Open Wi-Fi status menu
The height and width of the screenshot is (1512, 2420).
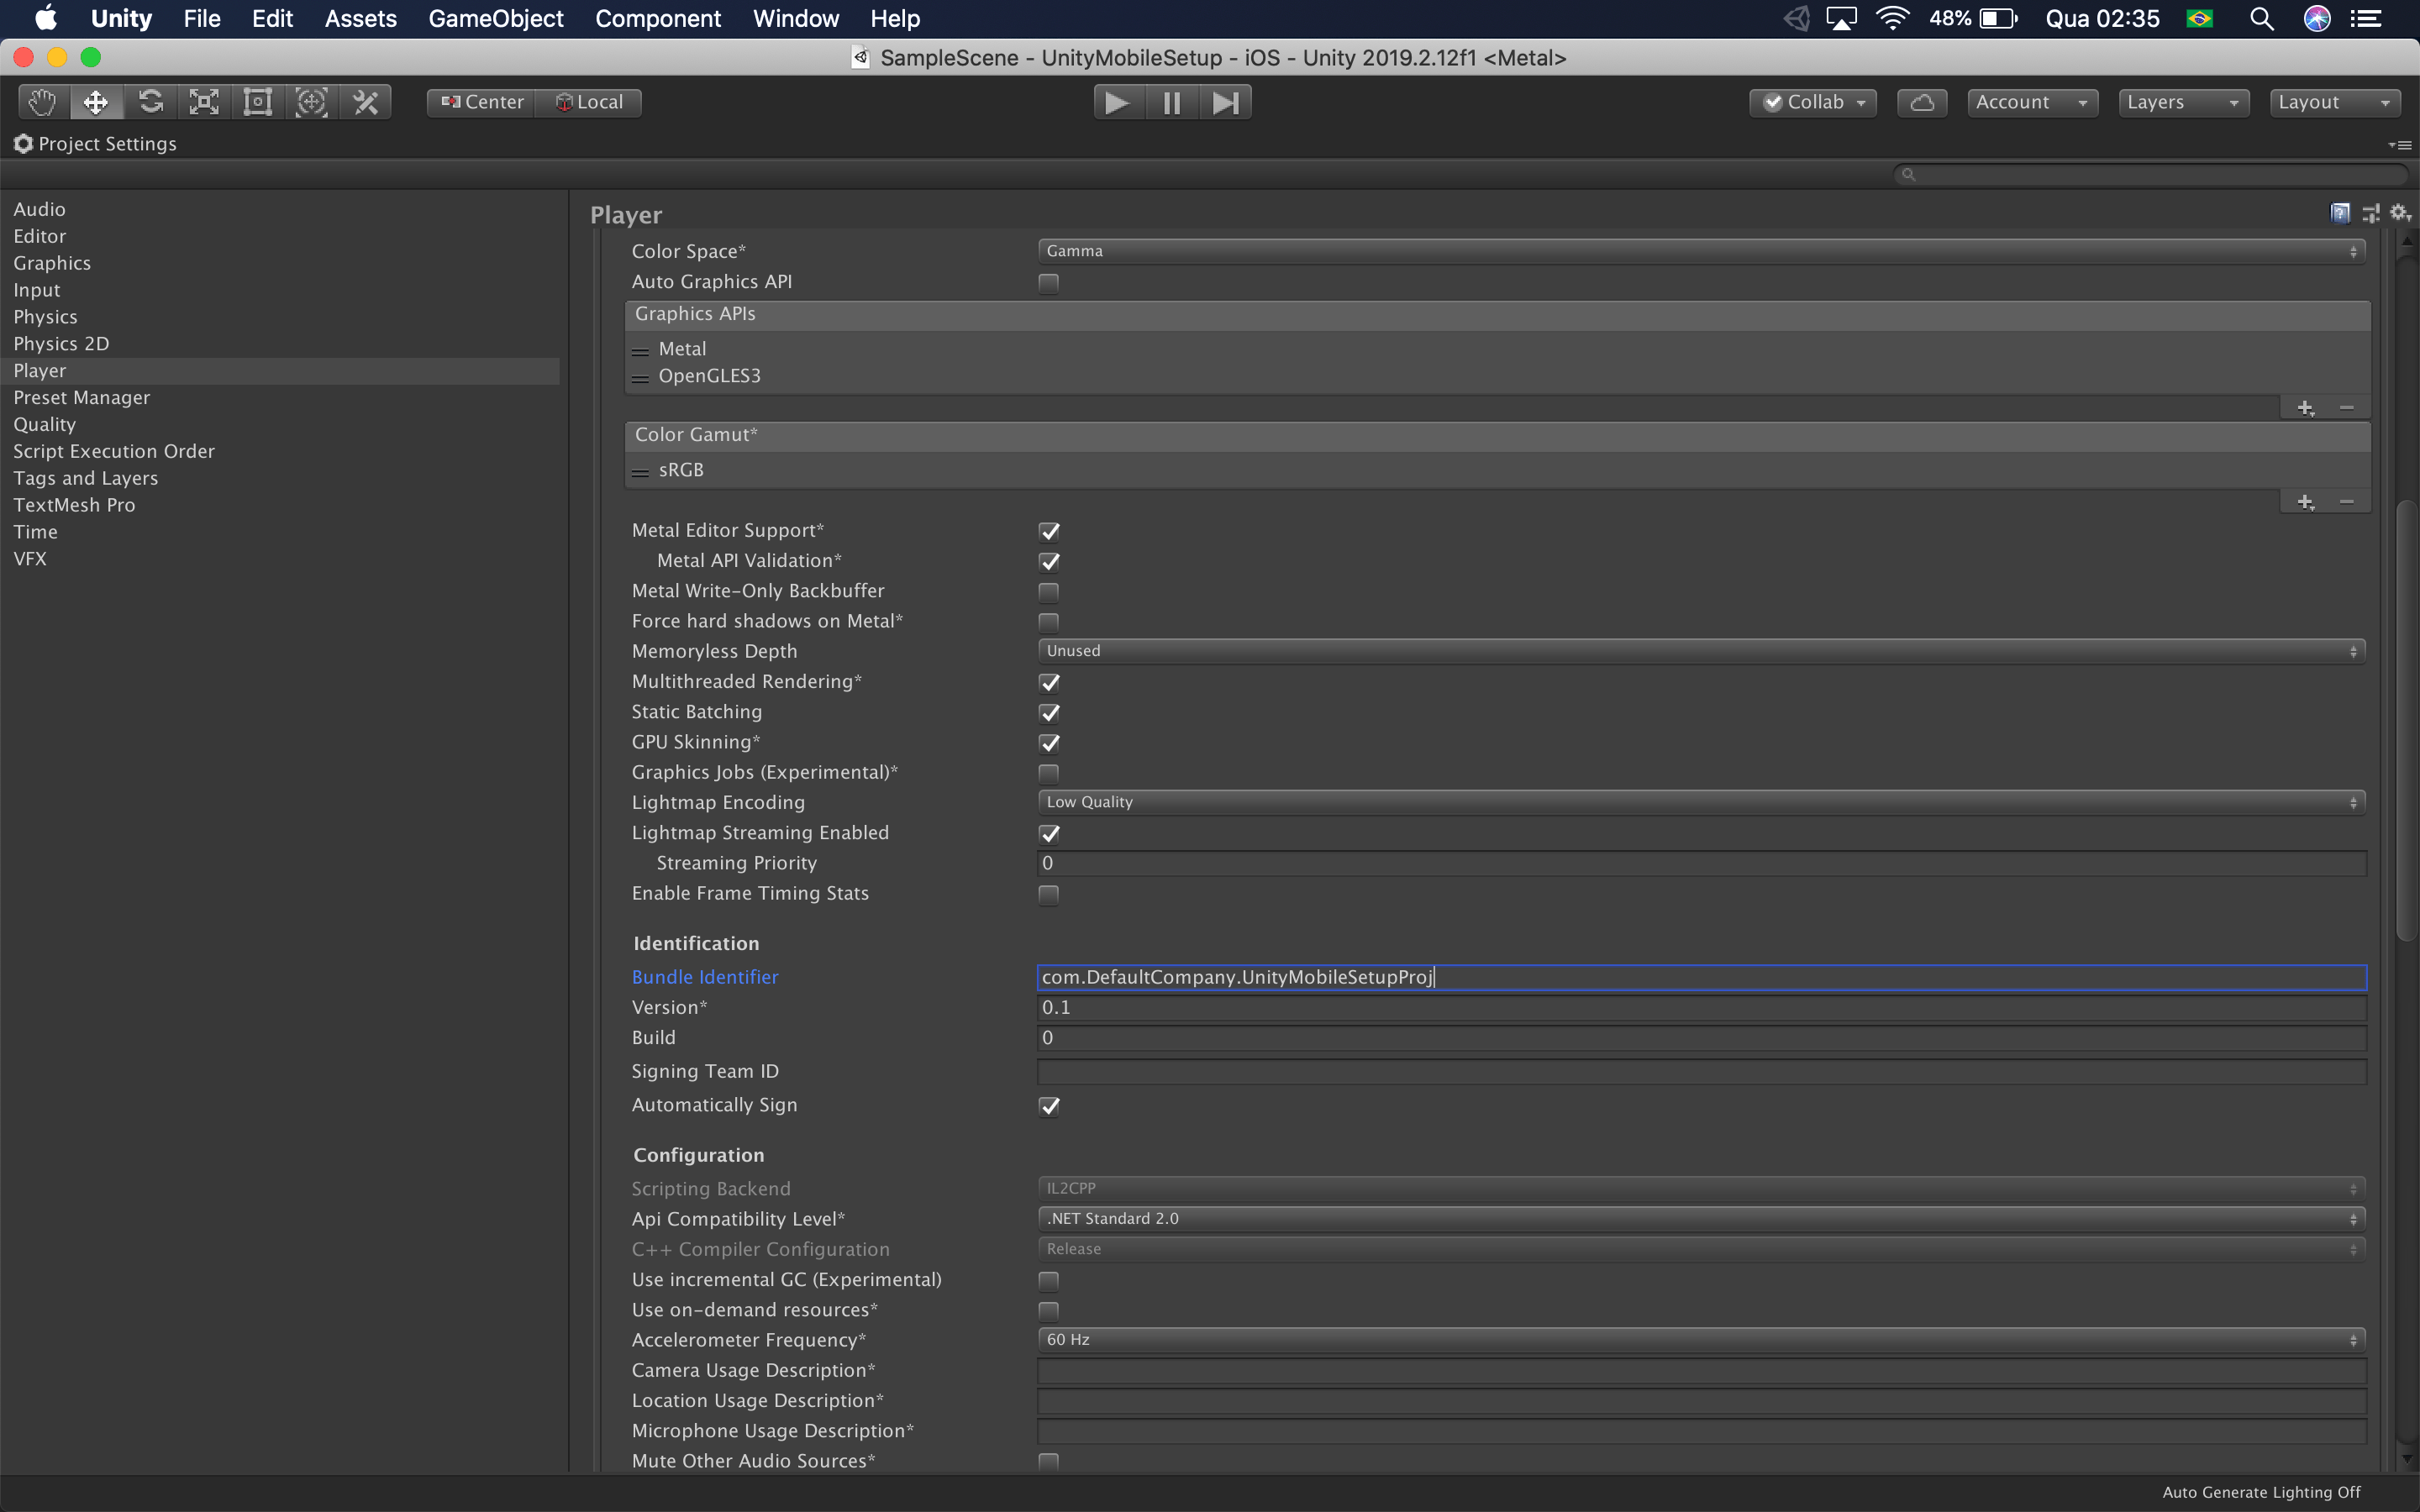click(x=1892, y=18)
